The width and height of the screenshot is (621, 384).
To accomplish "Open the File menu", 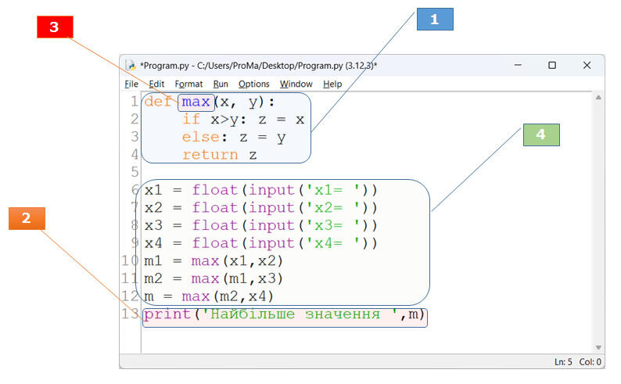I will click(131, 84).
